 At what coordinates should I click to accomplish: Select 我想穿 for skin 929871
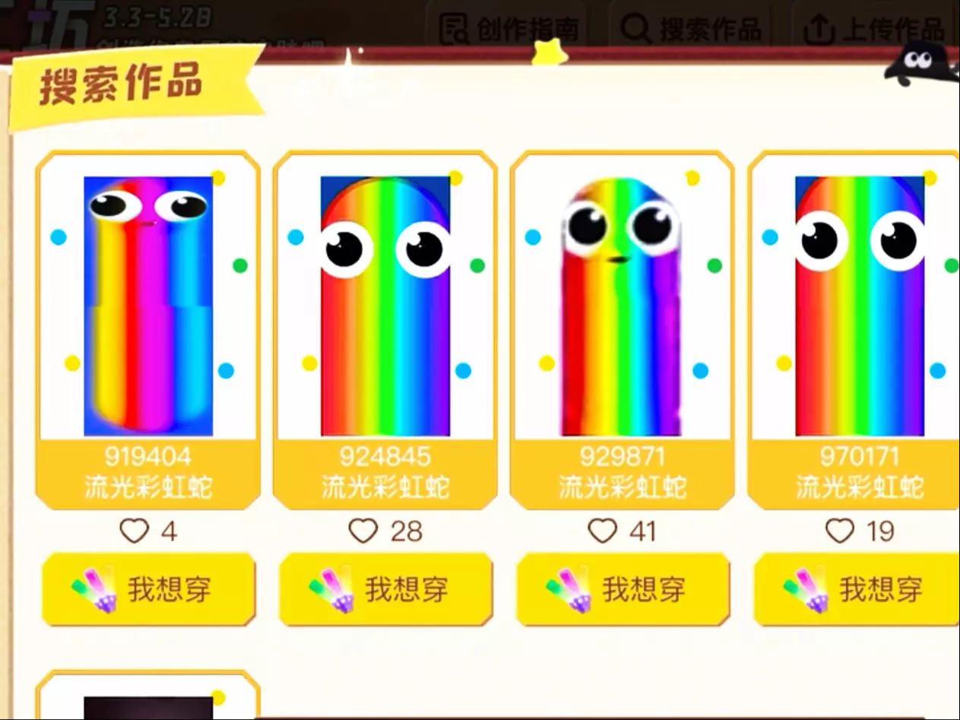pos(623,589)
